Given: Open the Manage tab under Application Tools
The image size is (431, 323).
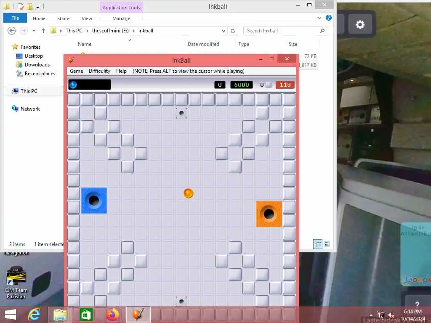Looking at the screenshot, I should click(x=121, y=19).
